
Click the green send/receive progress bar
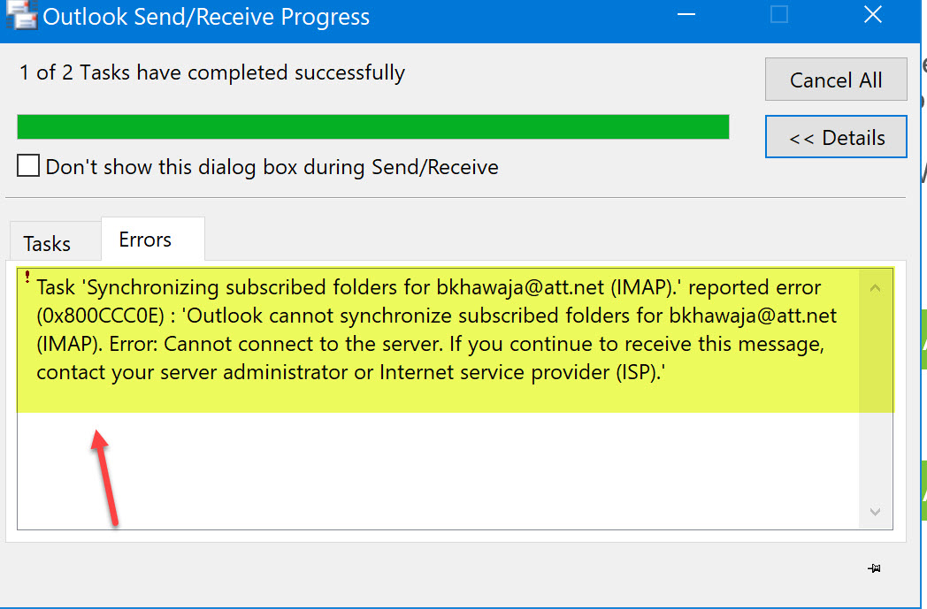point(373,127)
